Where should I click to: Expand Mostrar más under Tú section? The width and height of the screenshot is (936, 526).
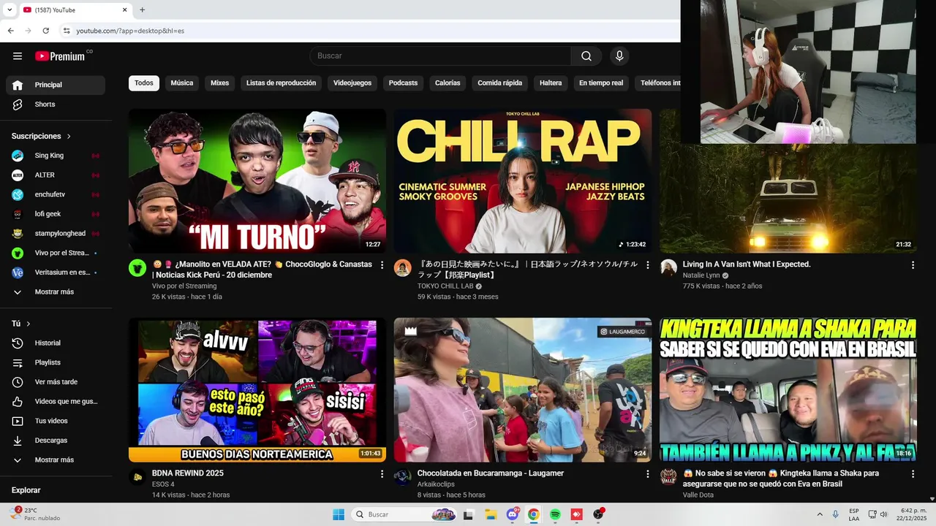point(56,460)
